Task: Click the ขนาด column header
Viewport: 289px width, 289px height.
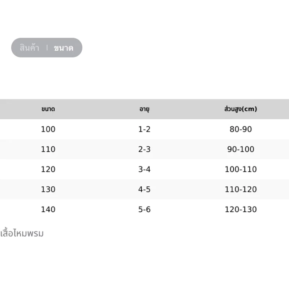Action: coord(48,109)
